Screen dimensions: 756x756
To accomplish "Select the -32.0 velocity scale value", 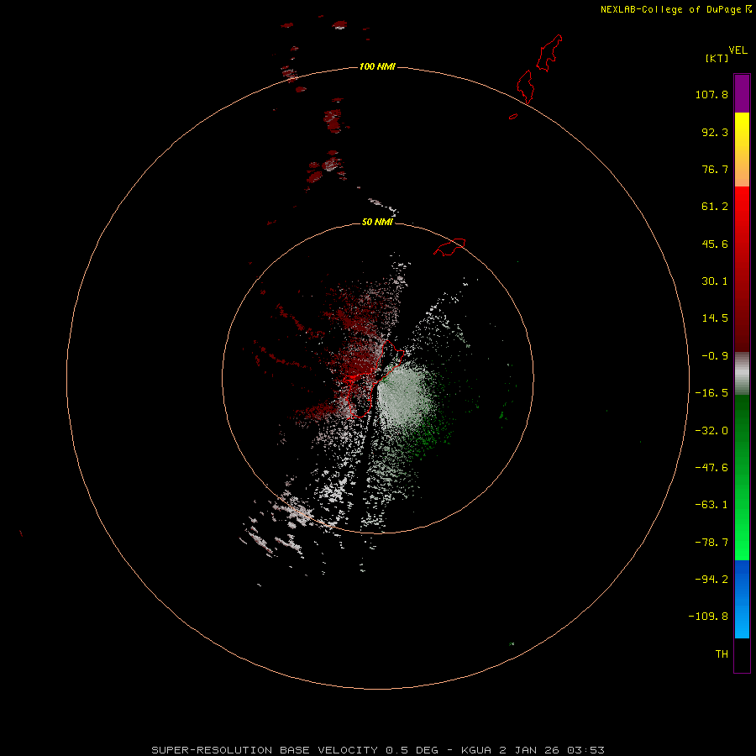I will point(711,431).
